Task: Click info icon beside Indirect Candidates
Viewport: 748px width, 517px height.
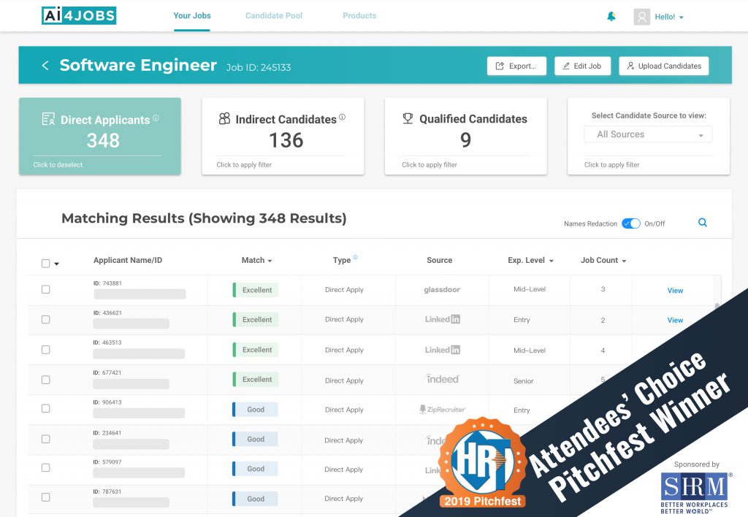Action: (342, 117)
